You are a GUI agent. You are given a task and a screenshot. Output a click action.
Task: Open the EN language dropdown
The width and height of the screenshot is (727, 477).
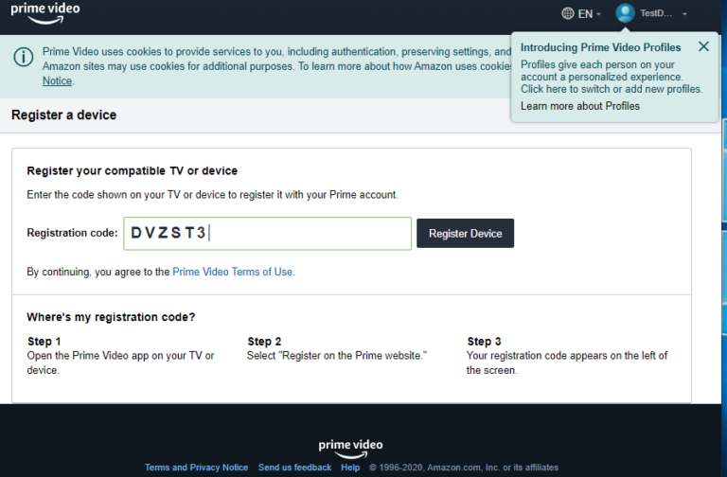589,14
